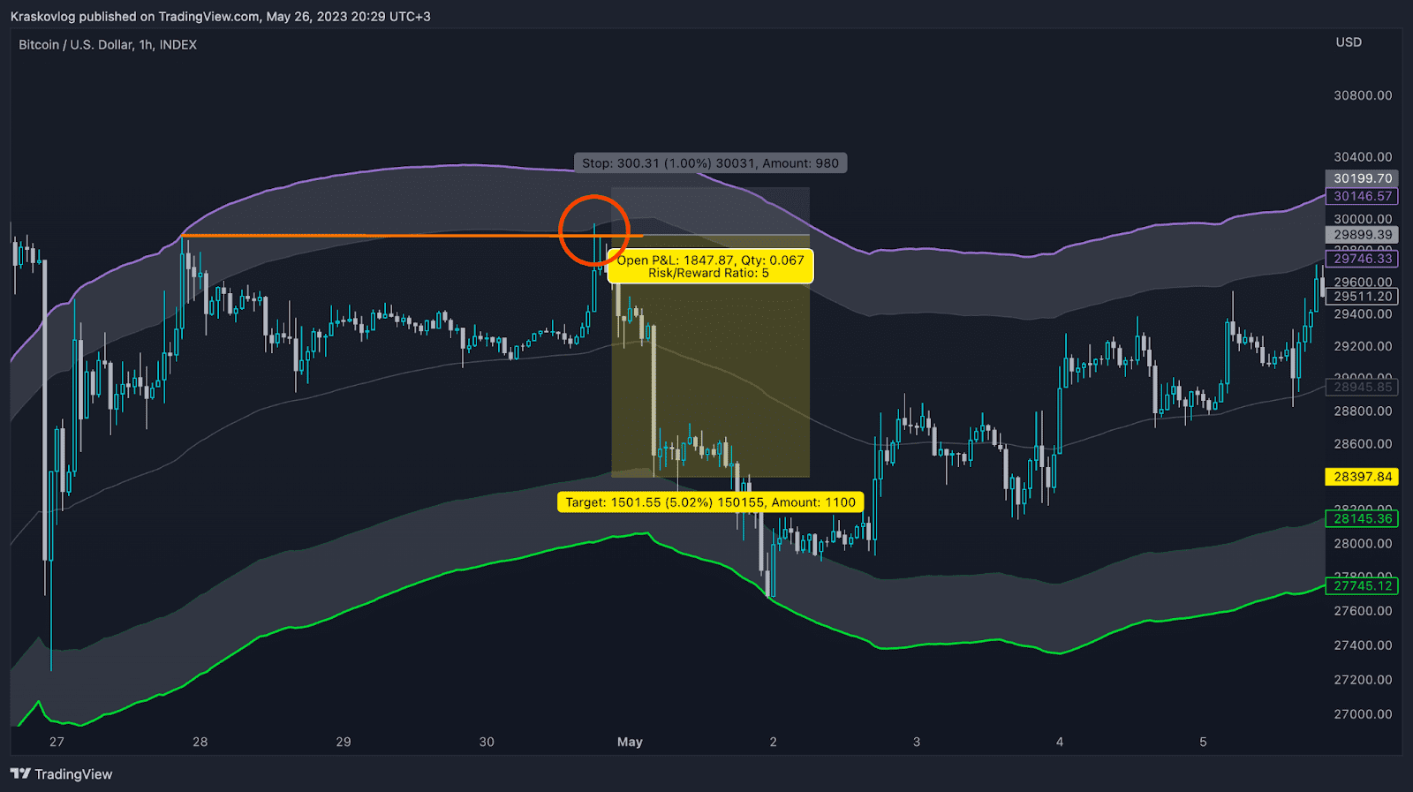Click the grey 28945.85 price tag

(x=1362, y=387)
